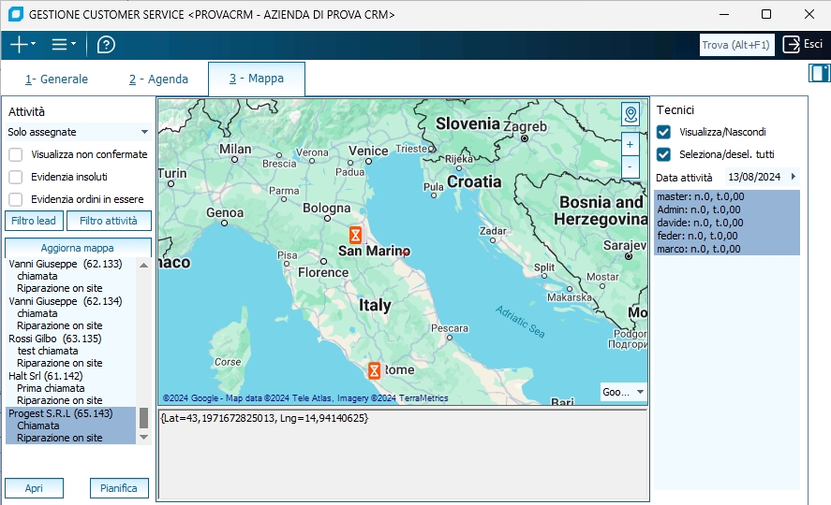Enable Visualizza non confermate checkbox
The image size is (831, 505).
[x=16, y=154]
